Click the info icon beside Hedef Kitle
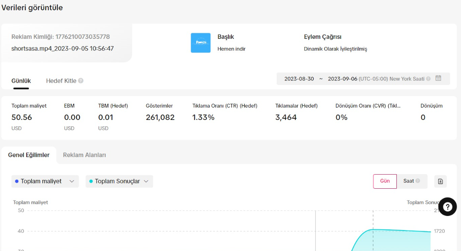The image size is (461, 251). (x=80, y=80)
